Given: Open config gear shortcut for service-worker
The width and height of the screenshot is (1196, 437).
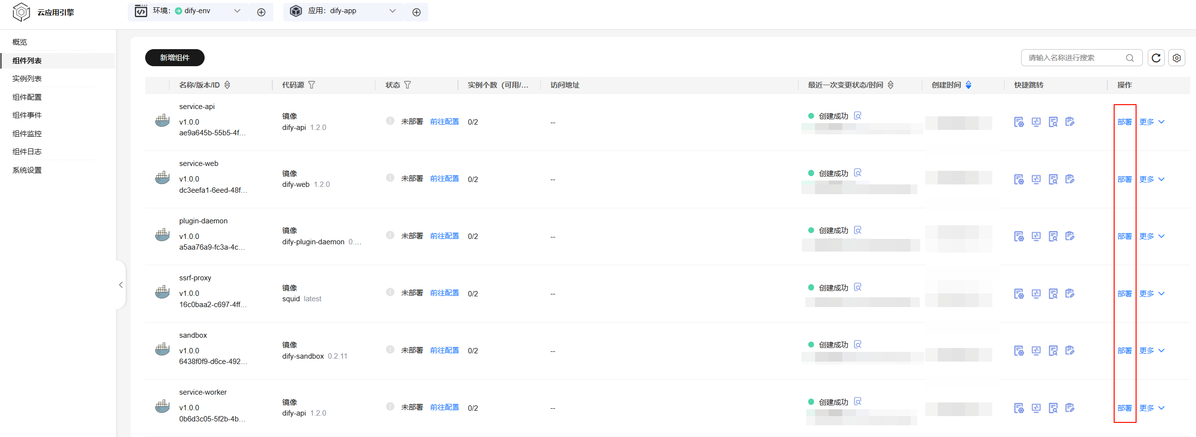Looking at the screenshot, I should coord(1019,408).
